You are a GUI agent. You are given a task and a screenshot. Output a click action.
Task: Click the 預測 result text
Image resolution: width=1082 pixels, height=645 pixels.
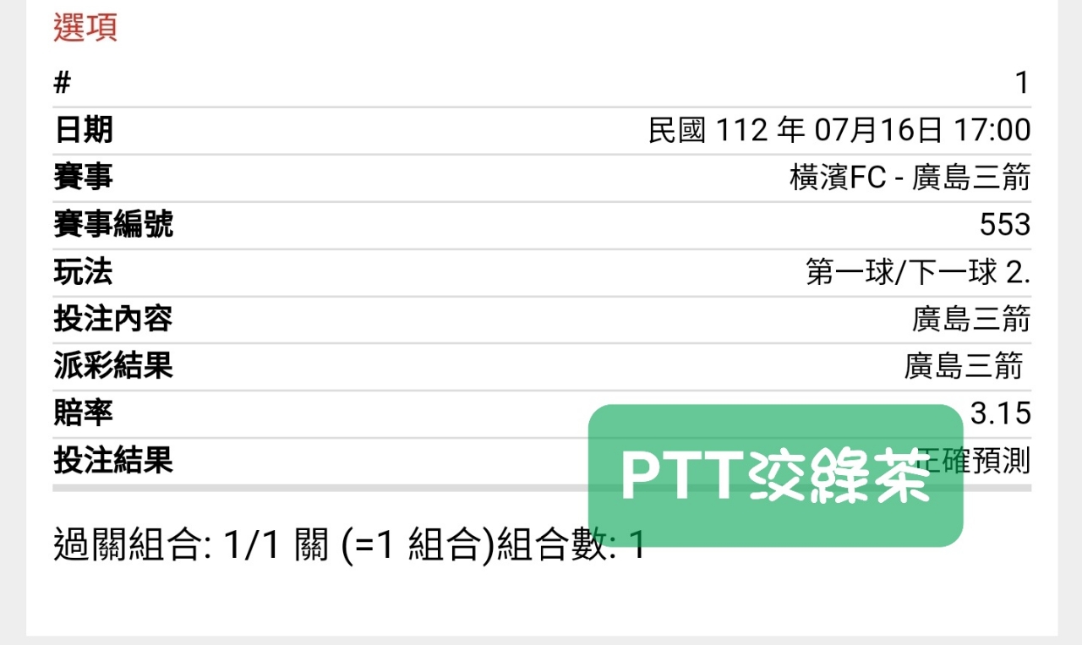1001,461
